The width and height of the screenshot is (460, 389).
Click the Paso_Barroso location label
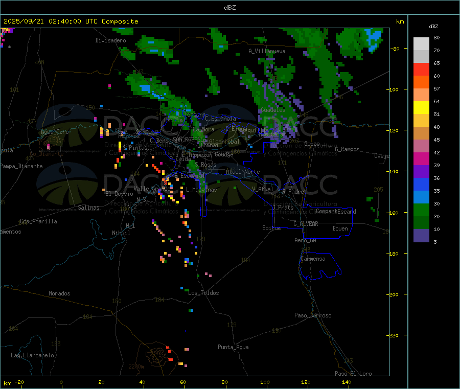(x=313, y=315)
